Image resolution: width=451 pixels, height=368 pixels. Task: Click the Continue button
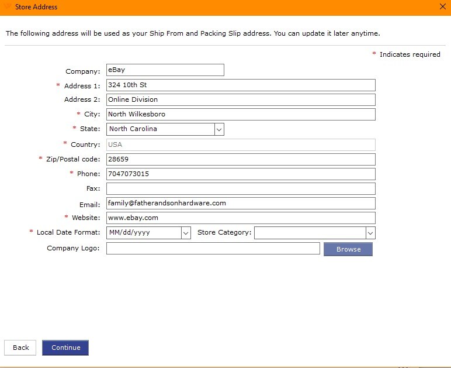(65, 348)
